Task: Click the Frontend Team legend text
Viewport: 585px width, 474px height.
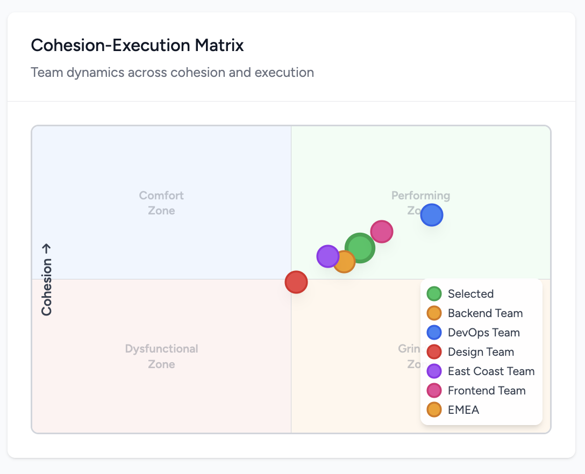Action: pyautogui.click(x=487, y=391)
